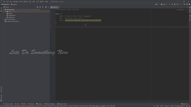This screenshot has width=191, height=107.
Task: Click the green Run button
Action: 170,4
